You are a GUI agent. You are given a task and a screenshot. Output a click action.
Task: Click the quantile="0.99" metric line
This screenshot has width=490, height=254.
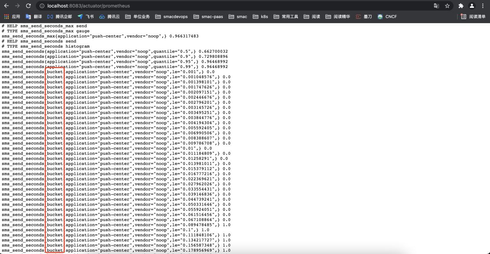(115, 67)
